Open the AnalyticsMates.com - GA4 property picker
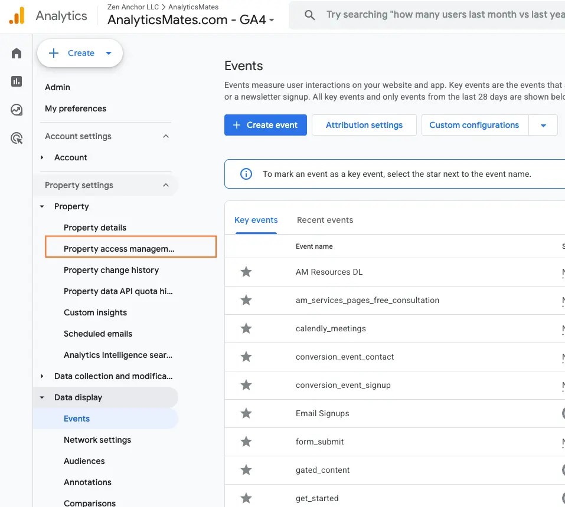Screen dimensions: 565x507 pyautogui.click(x=191, y=20)
